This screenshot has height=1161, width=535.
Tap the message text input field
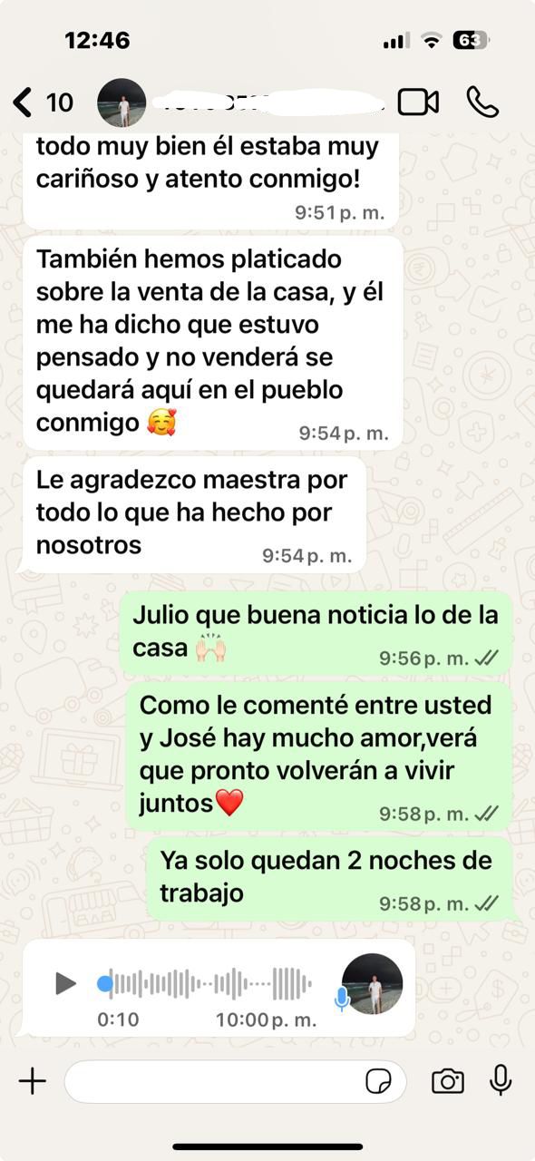click(235, 1081)
